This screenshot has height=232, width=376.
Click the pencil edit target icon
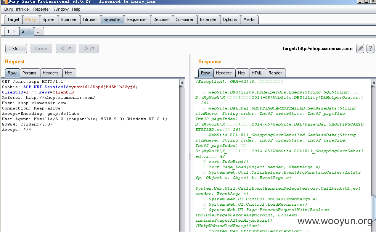(360, 48)
